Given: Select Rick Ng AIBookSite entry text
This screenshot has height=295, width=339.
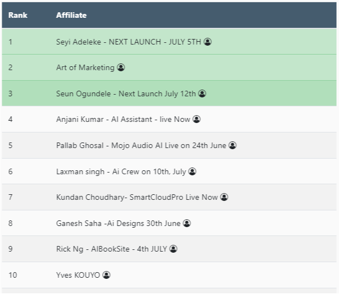Looking at the screenshot, I should point(112,249).
